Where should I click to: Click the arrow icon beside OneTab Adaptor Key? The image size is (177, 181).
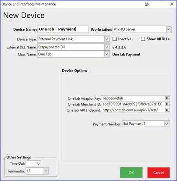pyautogui.click(x=167, y=98)
